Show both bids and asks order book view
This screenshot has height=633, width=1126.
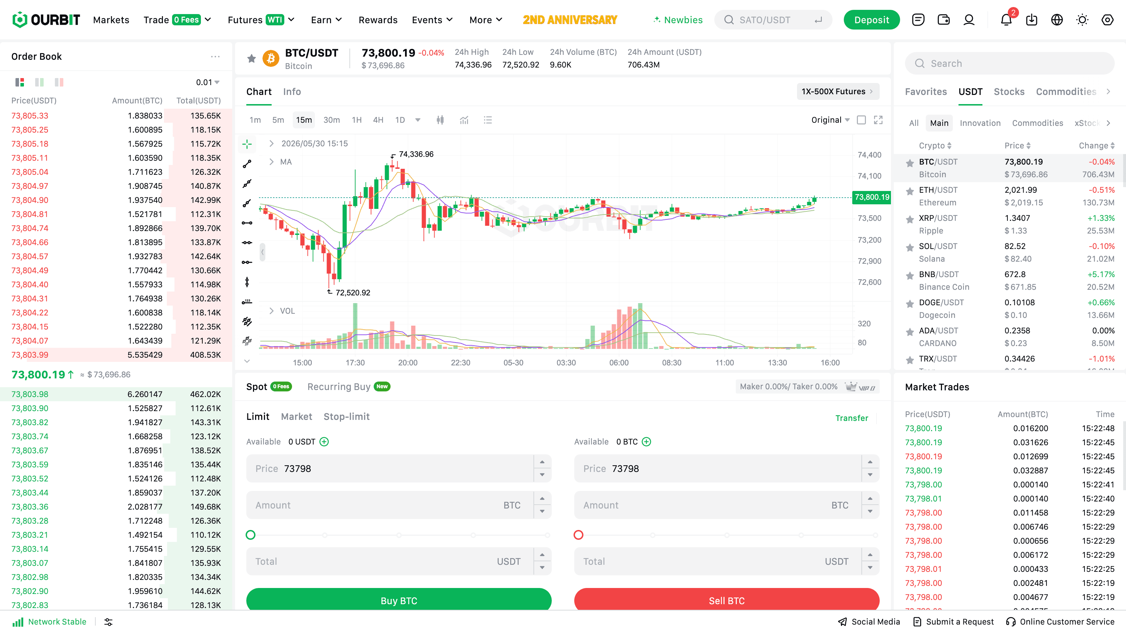pos(20,82)
